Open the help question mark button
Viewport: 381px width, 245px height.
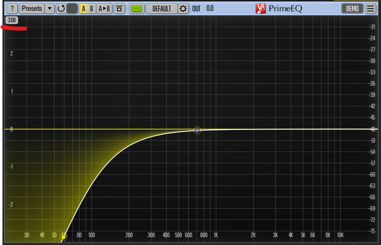point(12,8)
